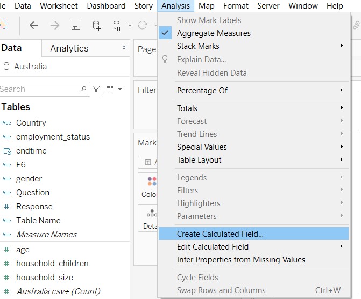Expand the Totals submenu
Image resolution: width=361 pixels, height=299 pixels.
coord(254,108)
